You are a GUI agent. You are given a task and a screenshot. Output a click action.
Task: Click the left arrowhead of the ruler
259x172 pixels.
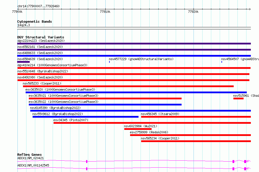(18, 9)
